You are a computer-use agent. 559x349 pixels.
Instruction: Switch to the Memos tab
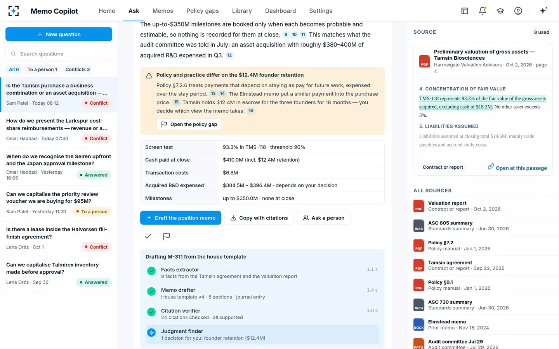163,11
